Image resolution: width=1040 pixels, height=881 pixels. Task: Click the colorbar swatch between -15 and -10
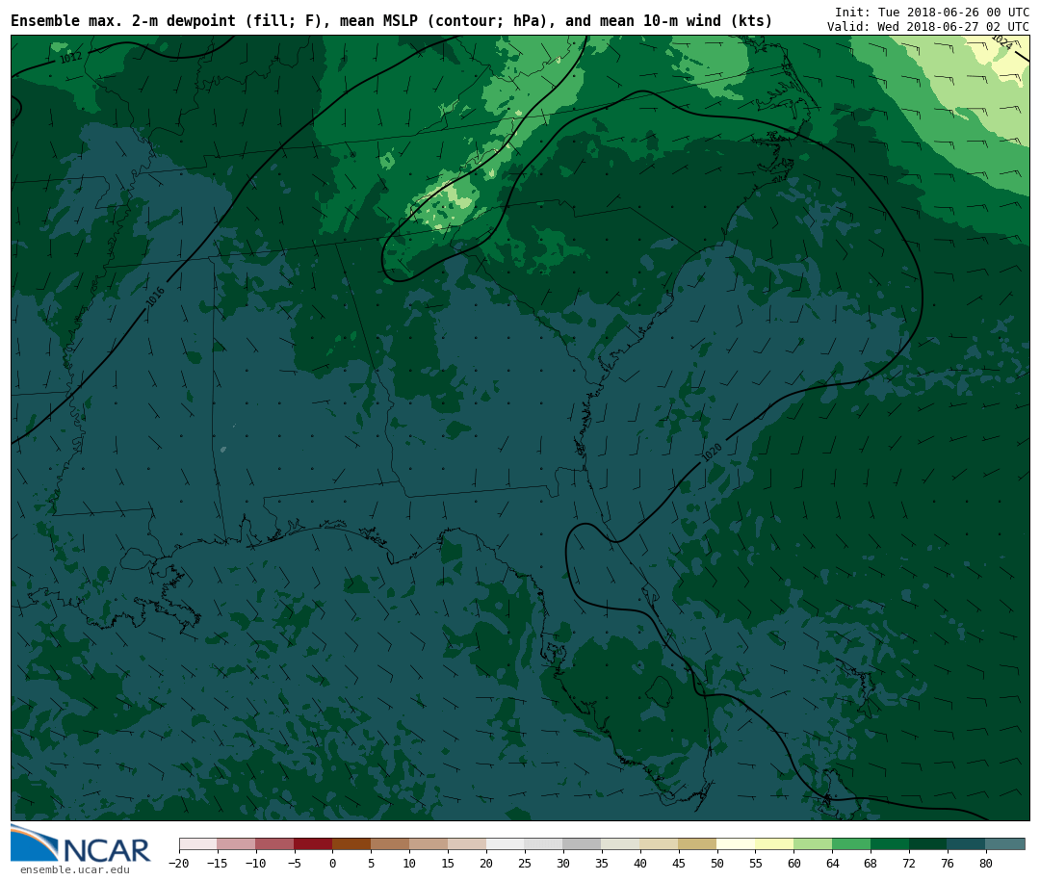tap(237, 843)
